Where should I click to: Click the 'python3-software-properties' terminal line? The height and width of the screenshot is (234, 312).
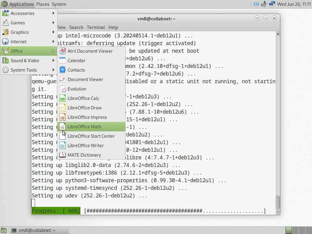pyautogui.click(x=129, y=180)
